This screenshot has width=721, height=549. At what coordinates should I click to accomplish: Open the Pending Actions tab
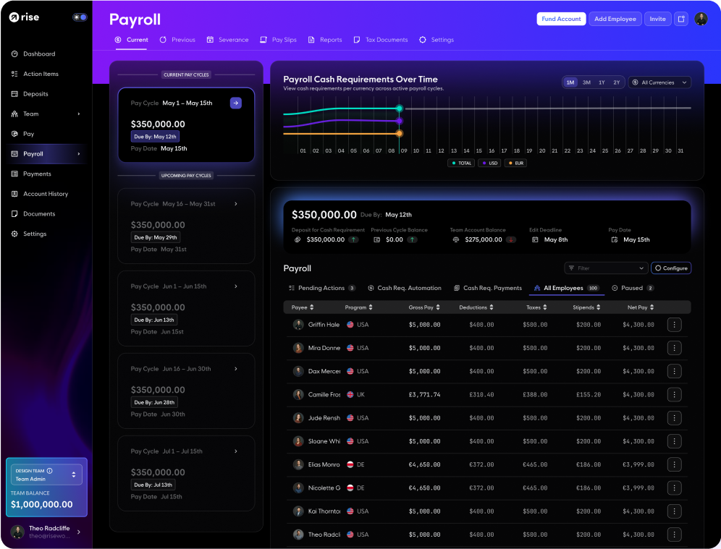[x=321, y=287]
